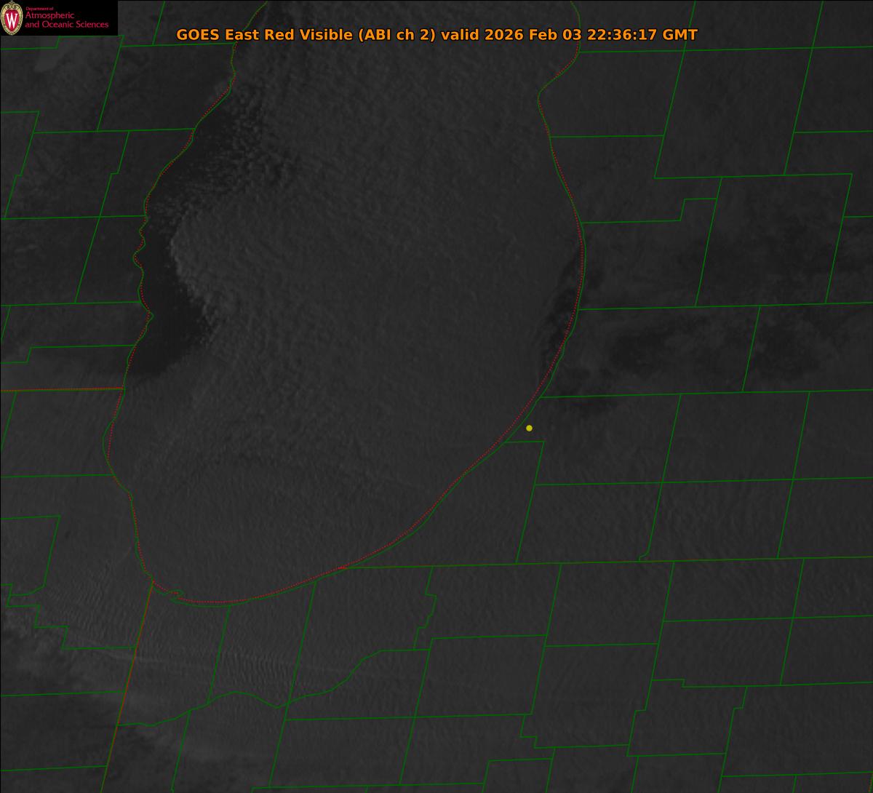Click the wavy bulge on the western shoreline

(138, 247)
